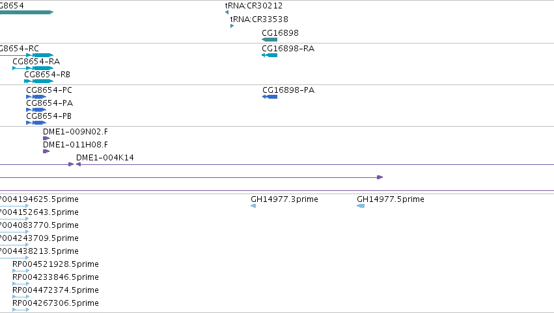The width and height of the screenshot is (554, 313).
Task: Select the RP004521928.5prime read arrow
Action: (21, 271)
